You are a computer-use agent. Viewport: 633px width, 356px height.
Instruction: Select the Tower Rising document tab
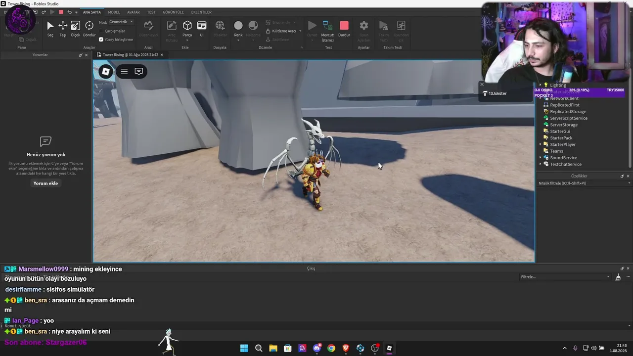[x=130, y=55]
